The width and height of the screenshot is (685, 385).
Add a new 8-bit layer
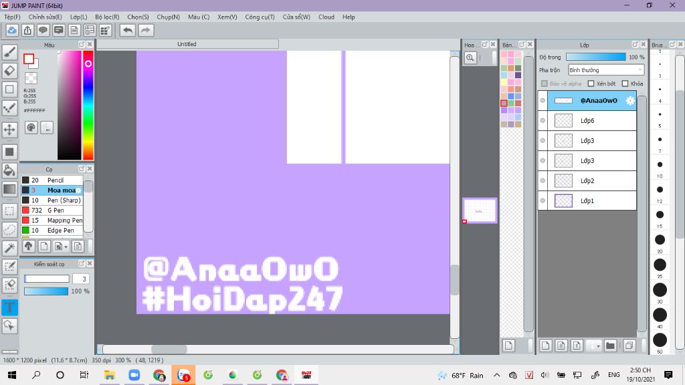pos(561,346)
